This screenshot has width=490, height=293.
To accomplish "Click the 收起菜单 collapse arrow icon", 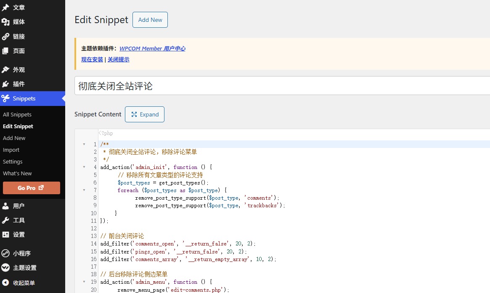I will [x=5, y=282].
